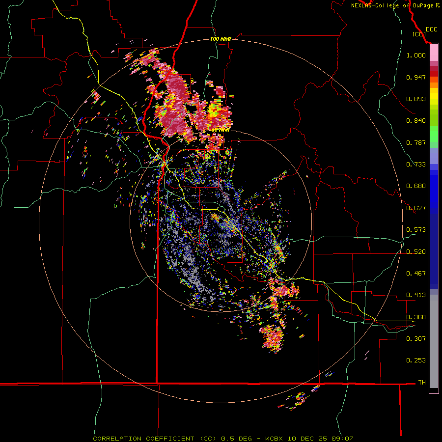Select the 0.413 scale value
The width and height of the screenshot is (442, 442).
416,295
